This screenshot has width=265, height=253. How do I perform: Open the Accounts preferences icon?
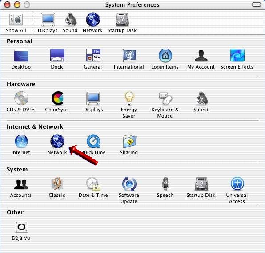pyautogui.click(x=21, y=184)
